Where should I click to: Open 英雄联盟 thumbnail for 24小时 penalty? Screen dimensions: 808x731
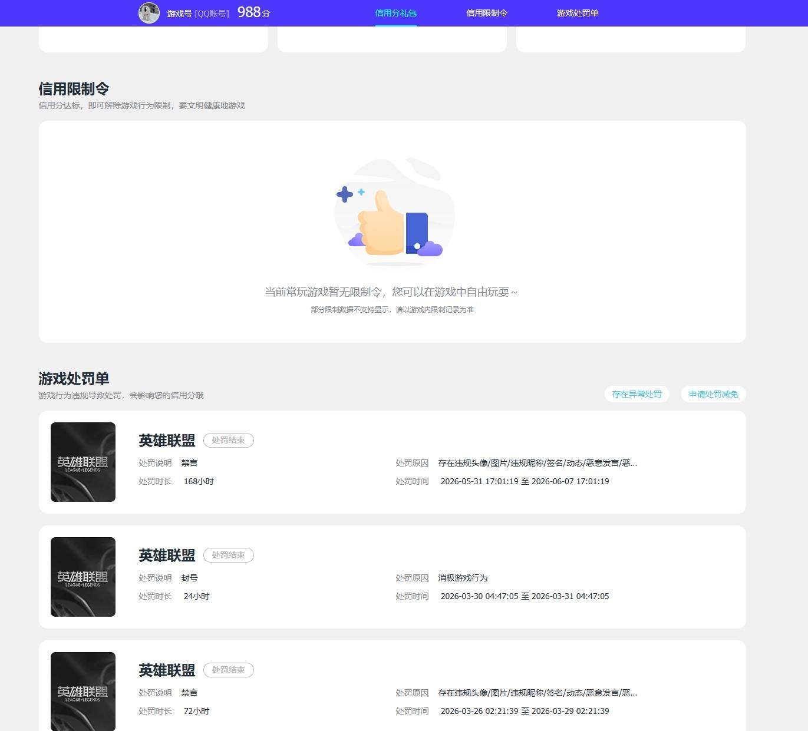tap(83, 577)
